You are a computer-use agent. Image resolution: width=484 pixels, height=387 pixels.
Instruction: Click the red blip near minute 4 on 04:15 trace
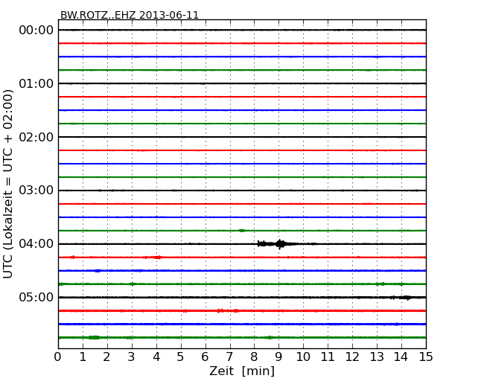(x=158, y=257)
